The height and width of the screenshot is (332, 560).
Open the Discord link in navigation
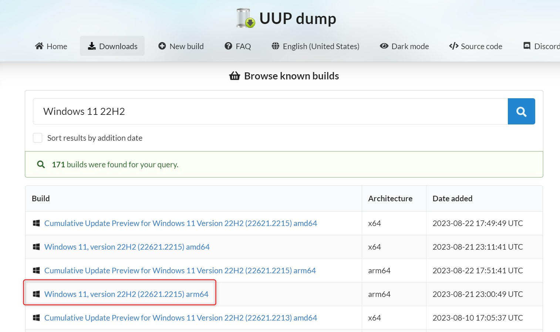[542, 46]
